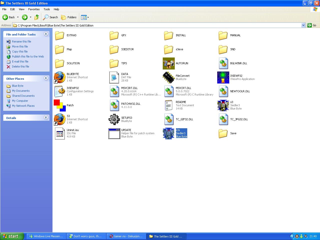Open the Windows Start button
The width and height of the screenshot is (320, 240).
pyautogui.click(x=12, y=236)
